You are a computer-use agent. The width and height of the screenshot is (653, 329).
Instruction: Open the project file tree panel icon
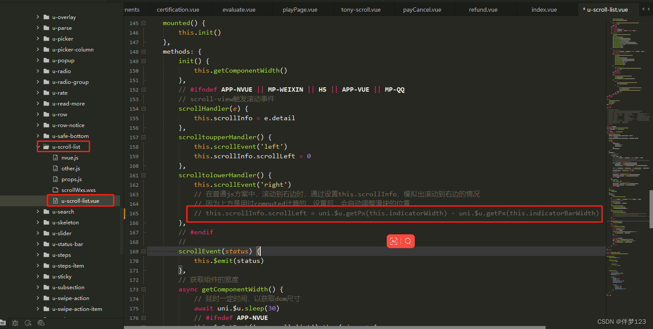3,323
